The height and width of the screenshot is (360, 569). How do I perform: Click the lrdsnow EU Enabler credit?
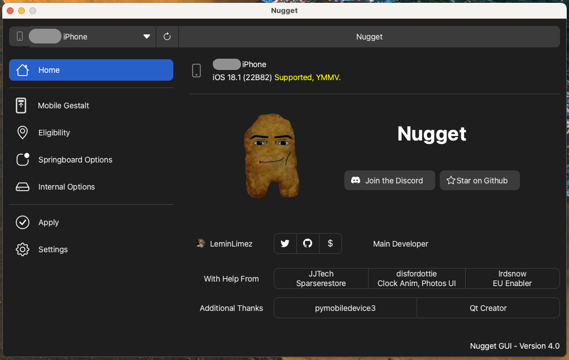(x=513, y=279)
